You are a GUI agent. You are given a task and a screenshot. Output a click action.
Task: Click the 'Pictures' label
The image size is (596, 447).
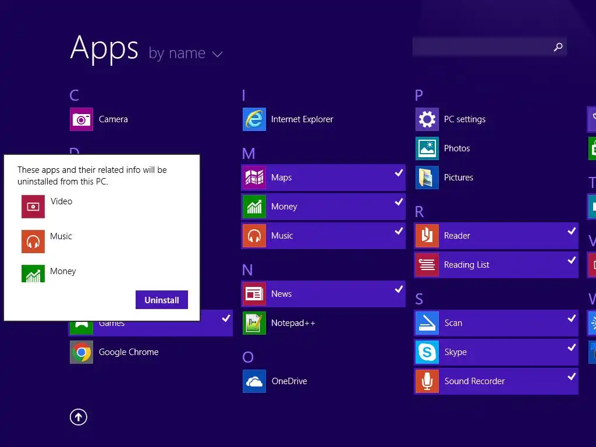pos(459,178)
